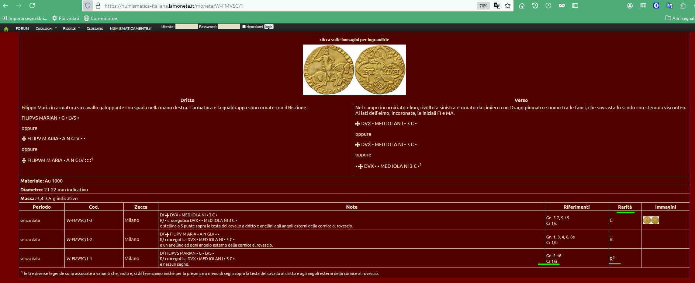695x283 pixels.
Task: Open the Forum menu item
Action: click(x=22, y=28)
